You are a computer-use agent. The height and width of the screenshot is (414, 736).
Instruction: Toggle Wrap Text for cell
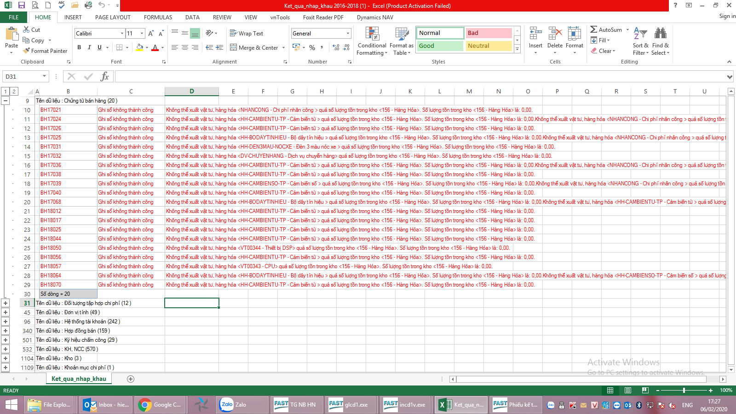247,34
